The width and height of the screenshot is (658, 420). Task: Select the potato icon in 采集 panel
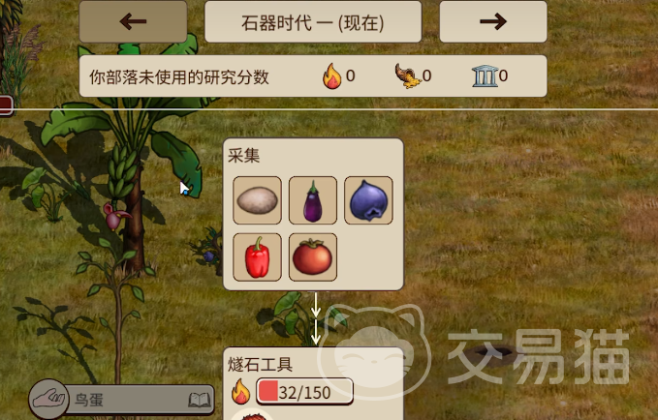[x=257, y=200]
